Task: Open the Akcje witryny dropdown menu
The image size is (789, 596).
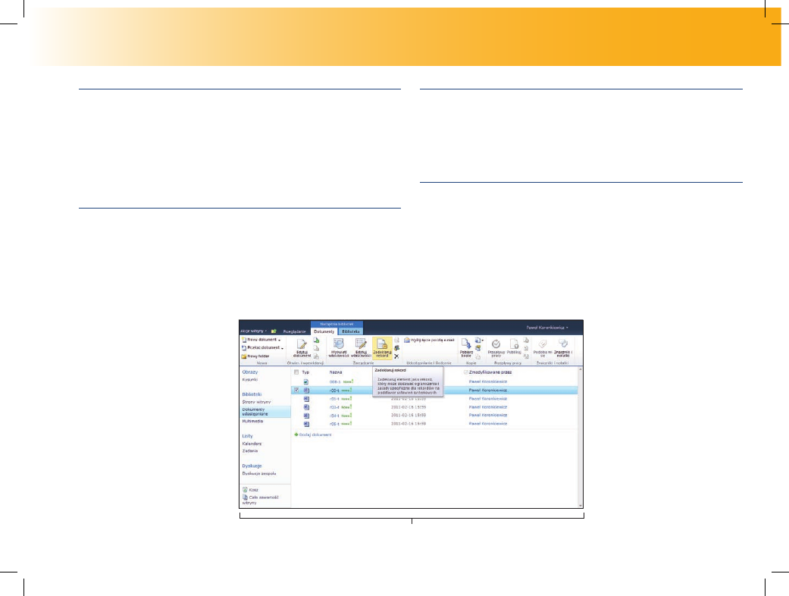Action: (253, 331)
